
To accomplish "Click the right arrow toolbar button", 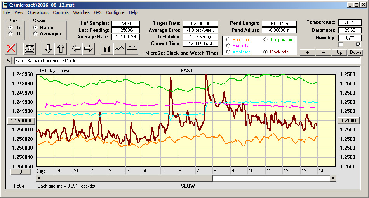I will [x=89, y=48].
